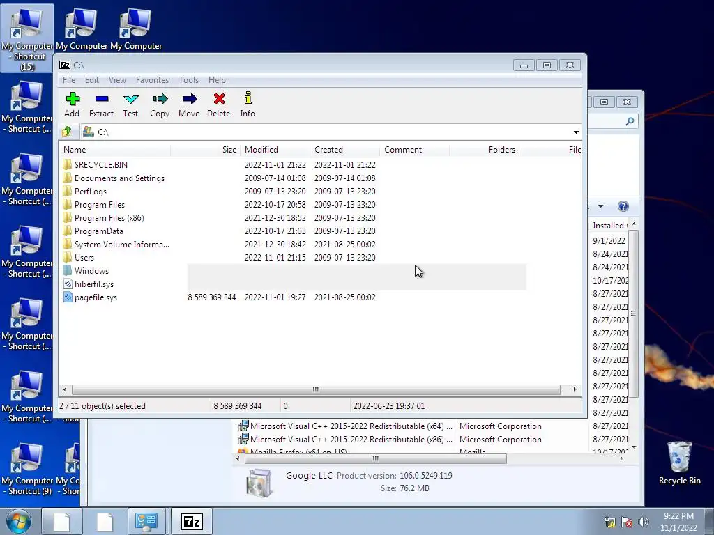
Task: Expand the address bar path dropdown
Action: point(576,132)
